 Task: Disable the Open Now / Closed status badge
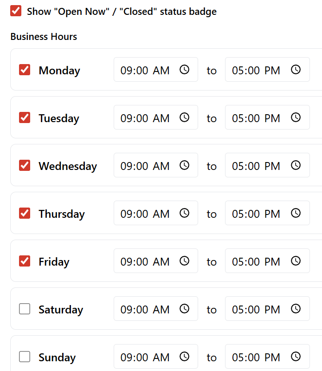pos(16,11)
